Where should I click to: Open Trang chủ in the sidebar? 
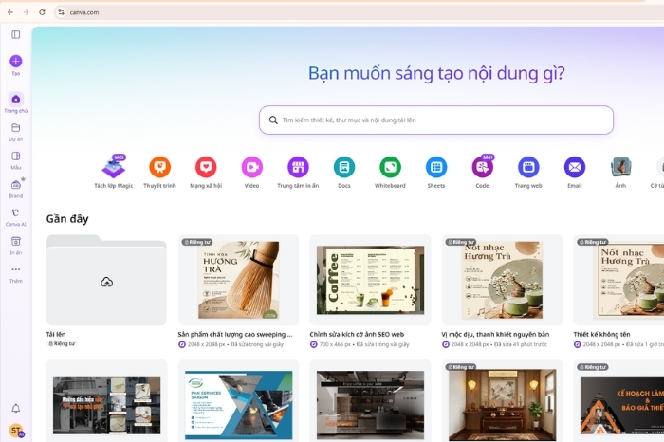click(16, 102)
